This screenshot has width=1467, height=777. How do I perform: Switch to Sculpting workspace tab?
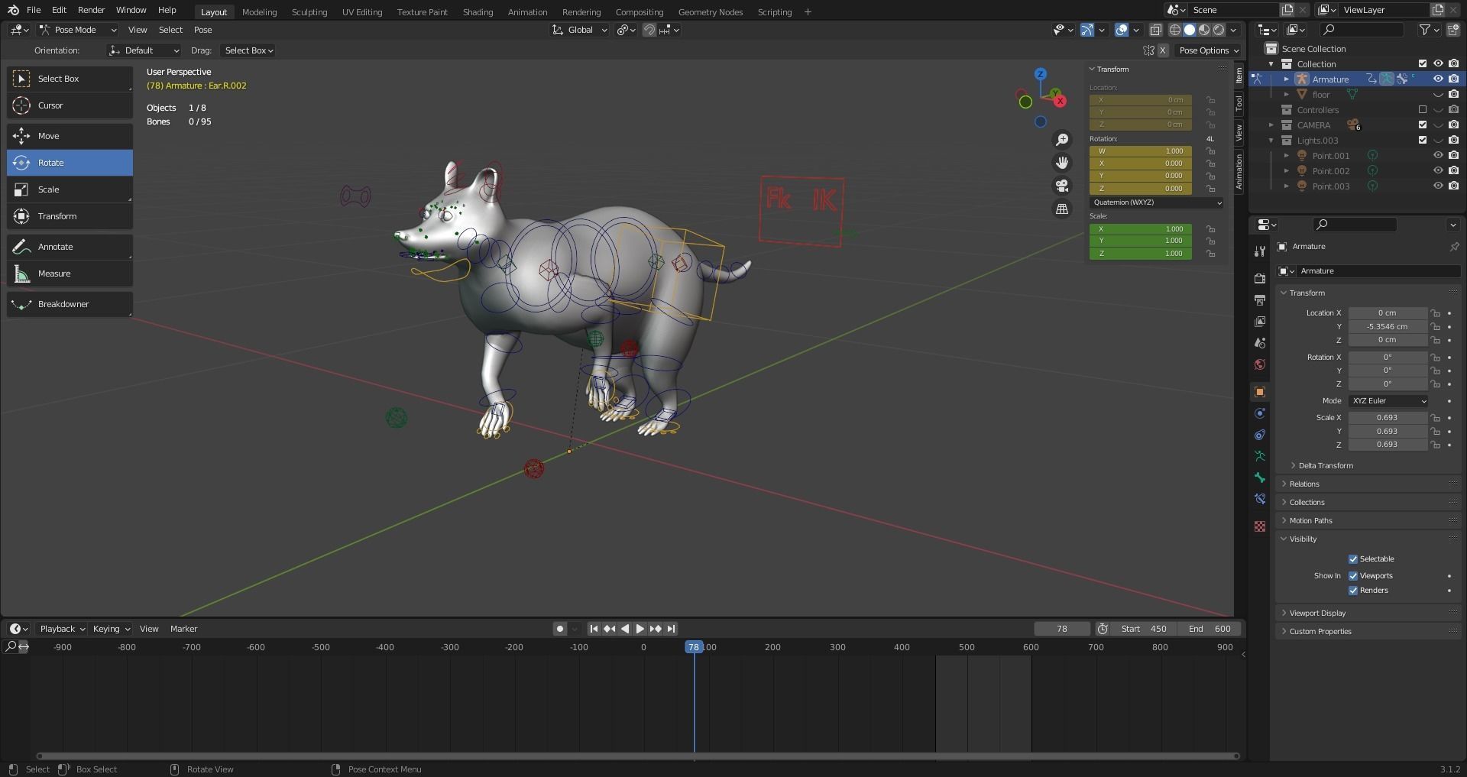click(x=309, y=11)
